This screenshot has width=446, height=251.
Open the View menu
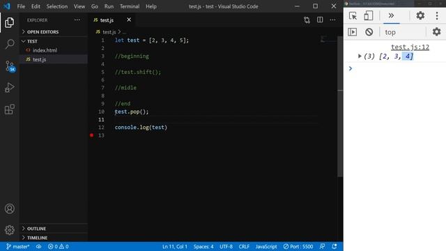(x=79, y=6)
